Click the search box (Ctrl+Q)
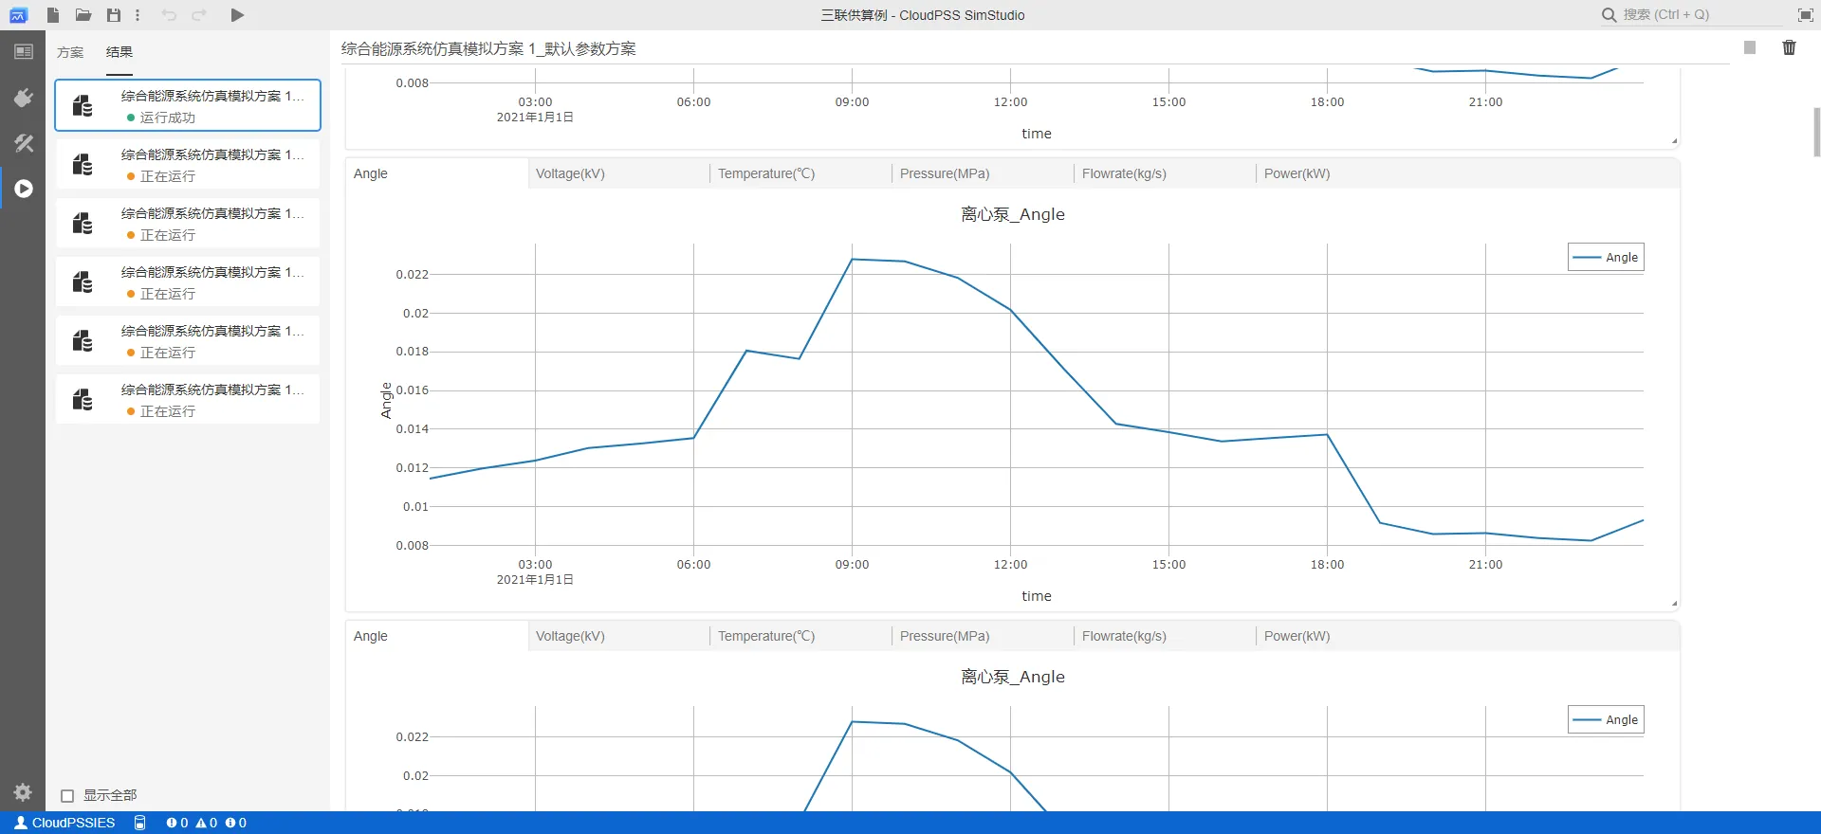This screenshot has height=834, width=1821. (x=1691, y=15)
